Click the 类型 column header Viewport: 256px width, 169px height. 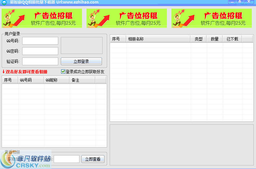coord(198,39)
